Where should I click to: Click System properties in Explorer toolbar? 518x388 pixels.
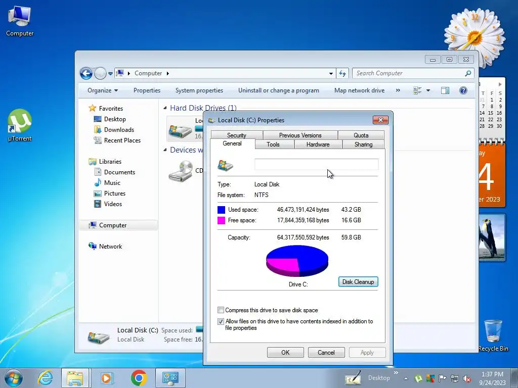click(x=199, y=90)
